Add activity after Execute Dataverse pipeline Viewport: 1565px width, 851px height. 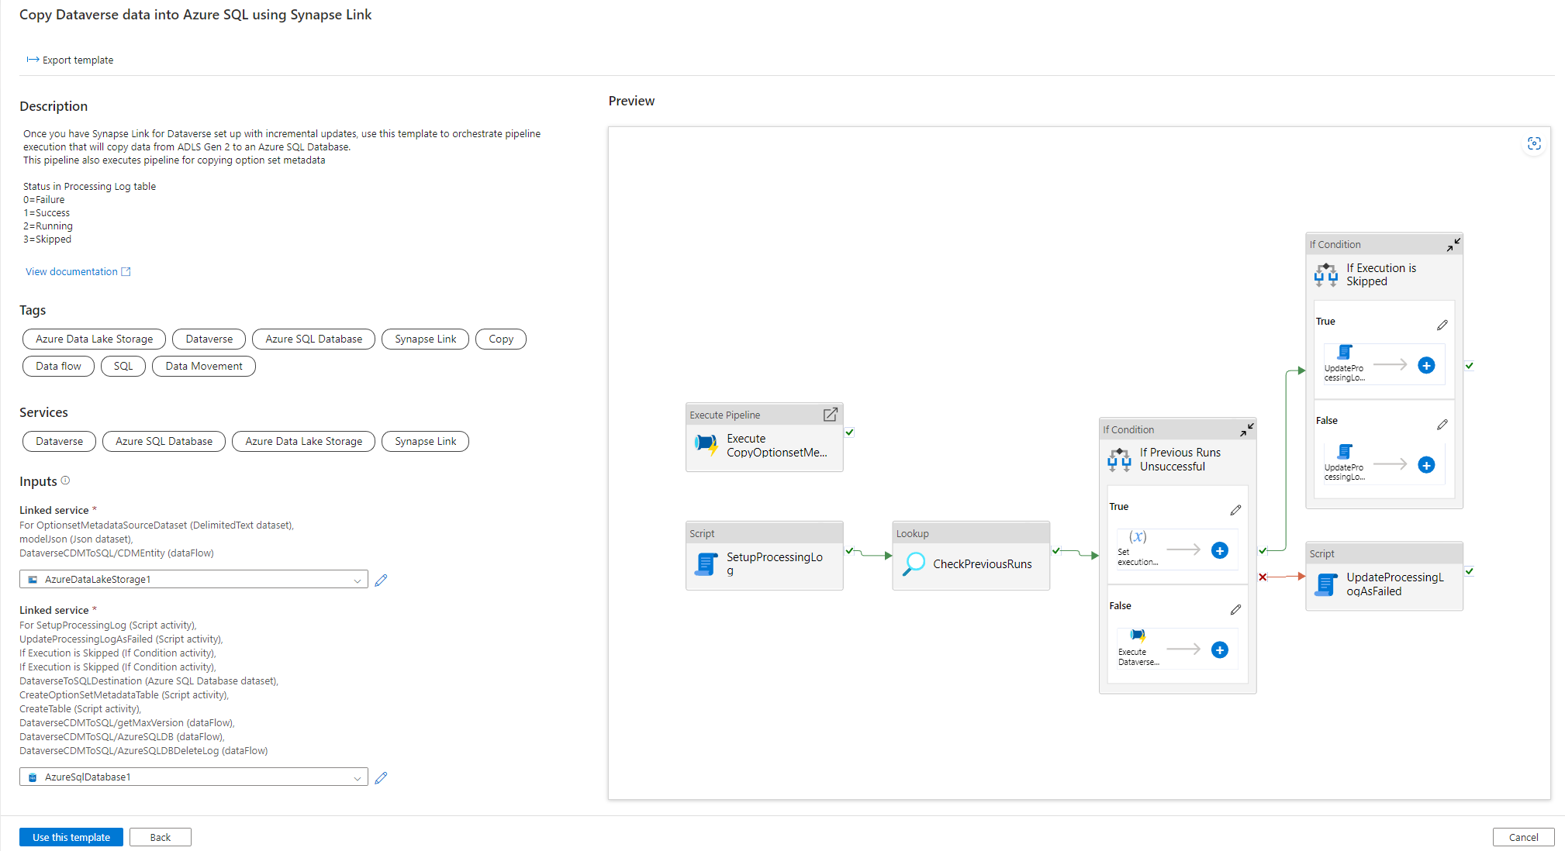tap(1220, 649)
